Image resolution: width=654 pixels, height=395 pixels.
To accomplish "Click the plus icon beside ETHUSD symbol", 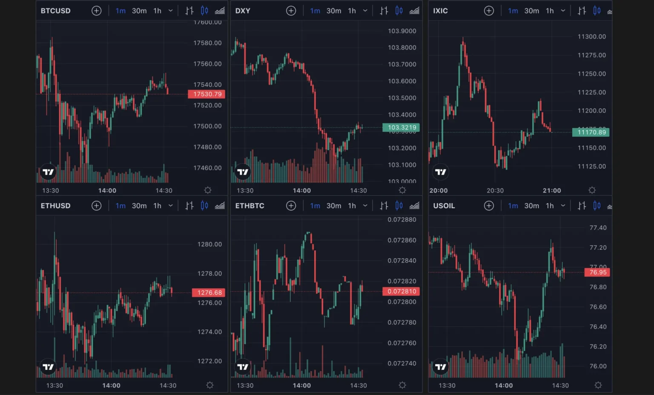I will [97, 206].
